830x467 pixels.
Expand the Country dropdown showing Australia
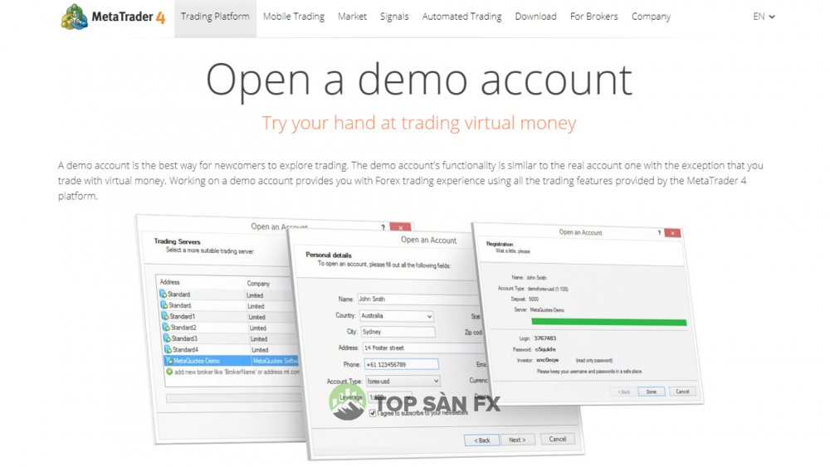[x=397, y=316]
